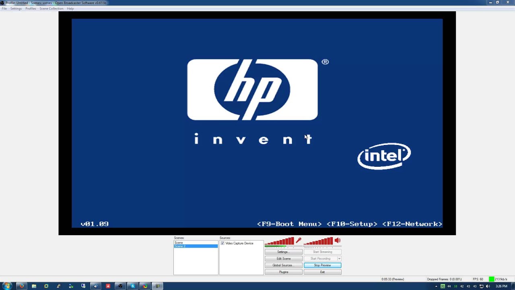This screenshot has height=290, width=515.
Task: Click the OBS preview video area
Action: 257,123
